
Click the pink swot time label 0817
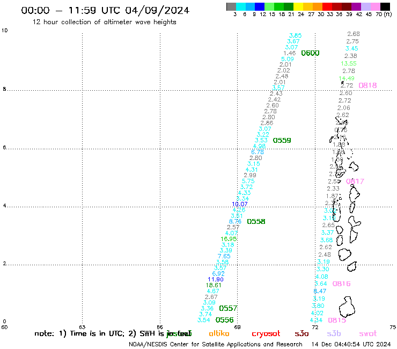355,181
